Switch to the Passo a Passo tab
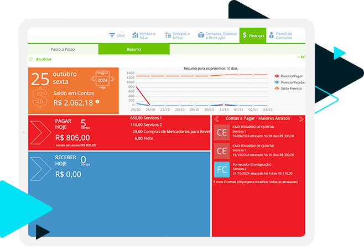The image size is (364, 250). [63, 49]
